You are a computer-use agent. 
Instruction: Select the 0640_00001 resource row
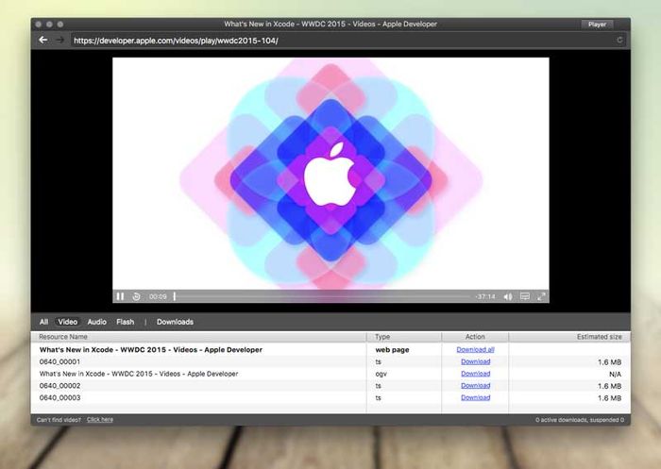330,361
